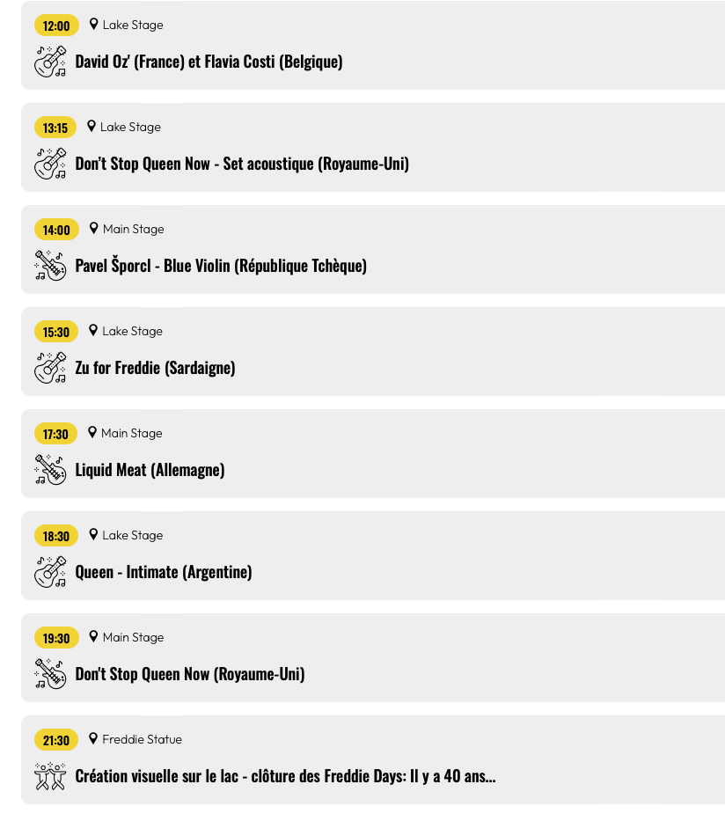This screenshot has width=725, height=821.
Task: Select the Lake Stage label of the 18:30 event
Action: [x=133, y=535]
